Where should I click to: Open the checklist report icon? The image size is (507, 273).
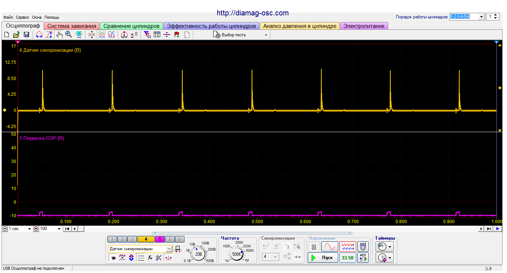pyautogui.click(x=187, y=34)
